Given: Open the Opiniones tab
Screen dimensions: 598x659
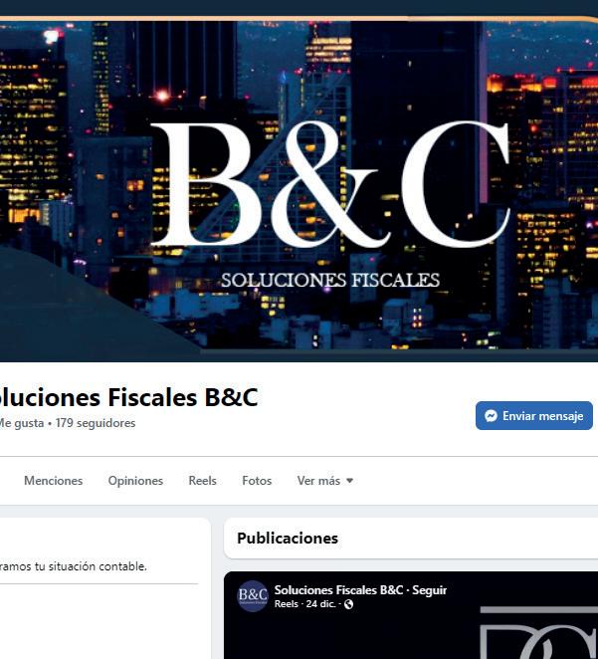Looking at the screenshot, I should (135, 481).
